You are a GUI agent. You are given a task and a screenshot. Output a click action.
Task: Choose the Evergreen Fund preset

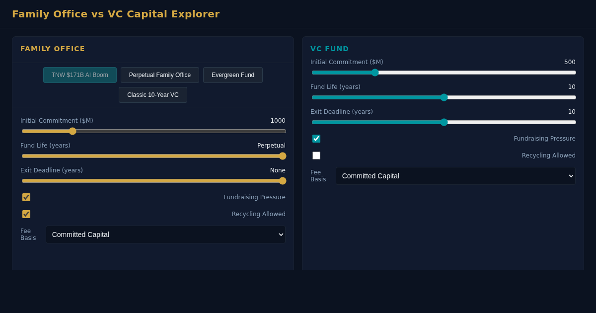pyautogui.click(x=233, y=75)
